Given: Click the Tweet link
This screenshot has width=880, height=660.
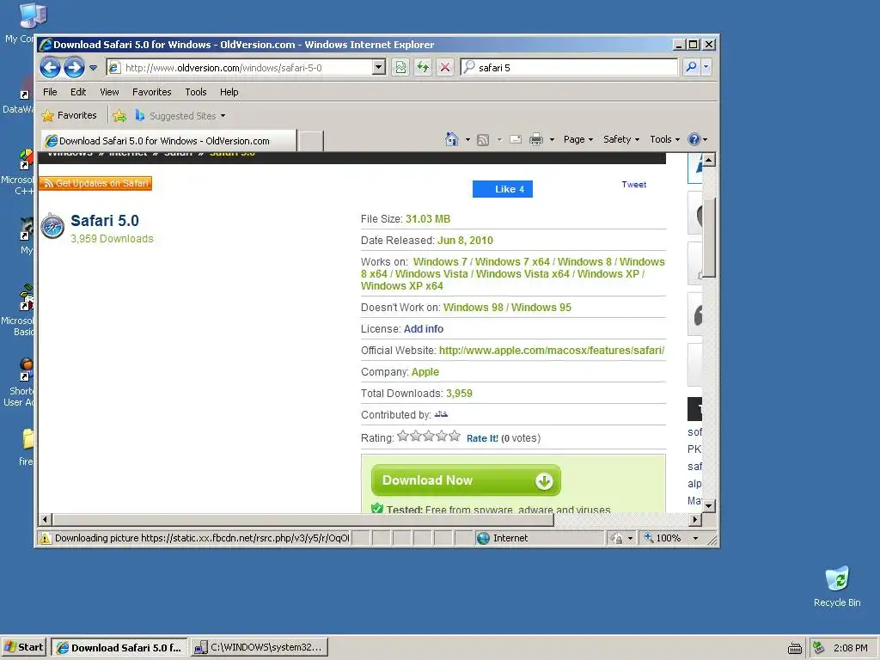Looking at the screenshot, I should (633, 185).
